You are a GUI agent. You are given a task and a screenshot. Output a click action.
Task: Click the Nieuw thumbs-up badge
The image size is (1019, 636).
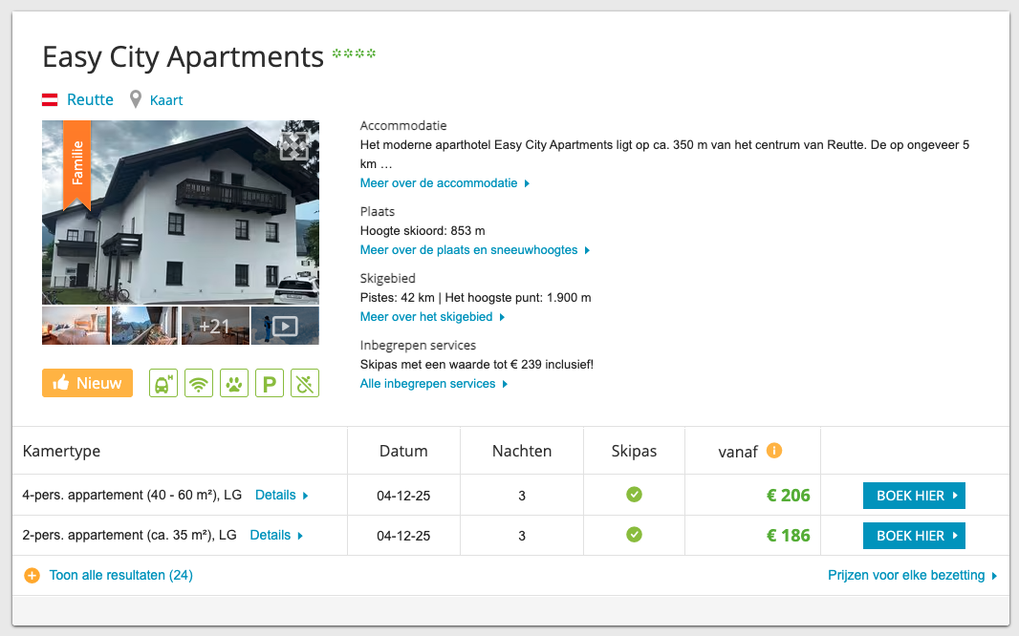pyautogui.click(x=87, y=383)
